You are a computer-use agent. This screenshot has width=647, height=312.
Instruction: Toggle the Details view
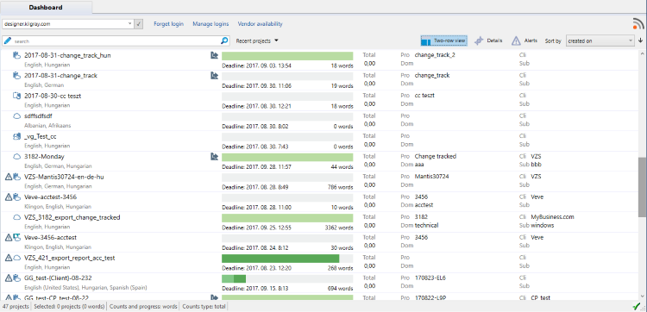488,41
